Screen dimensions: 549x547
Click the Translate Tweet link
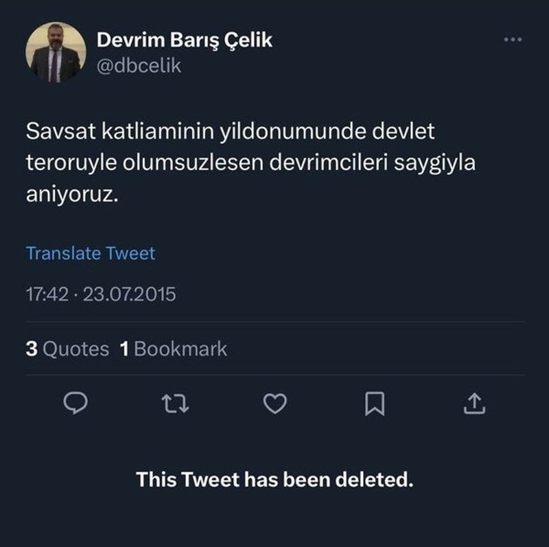(x=91, y=253)
